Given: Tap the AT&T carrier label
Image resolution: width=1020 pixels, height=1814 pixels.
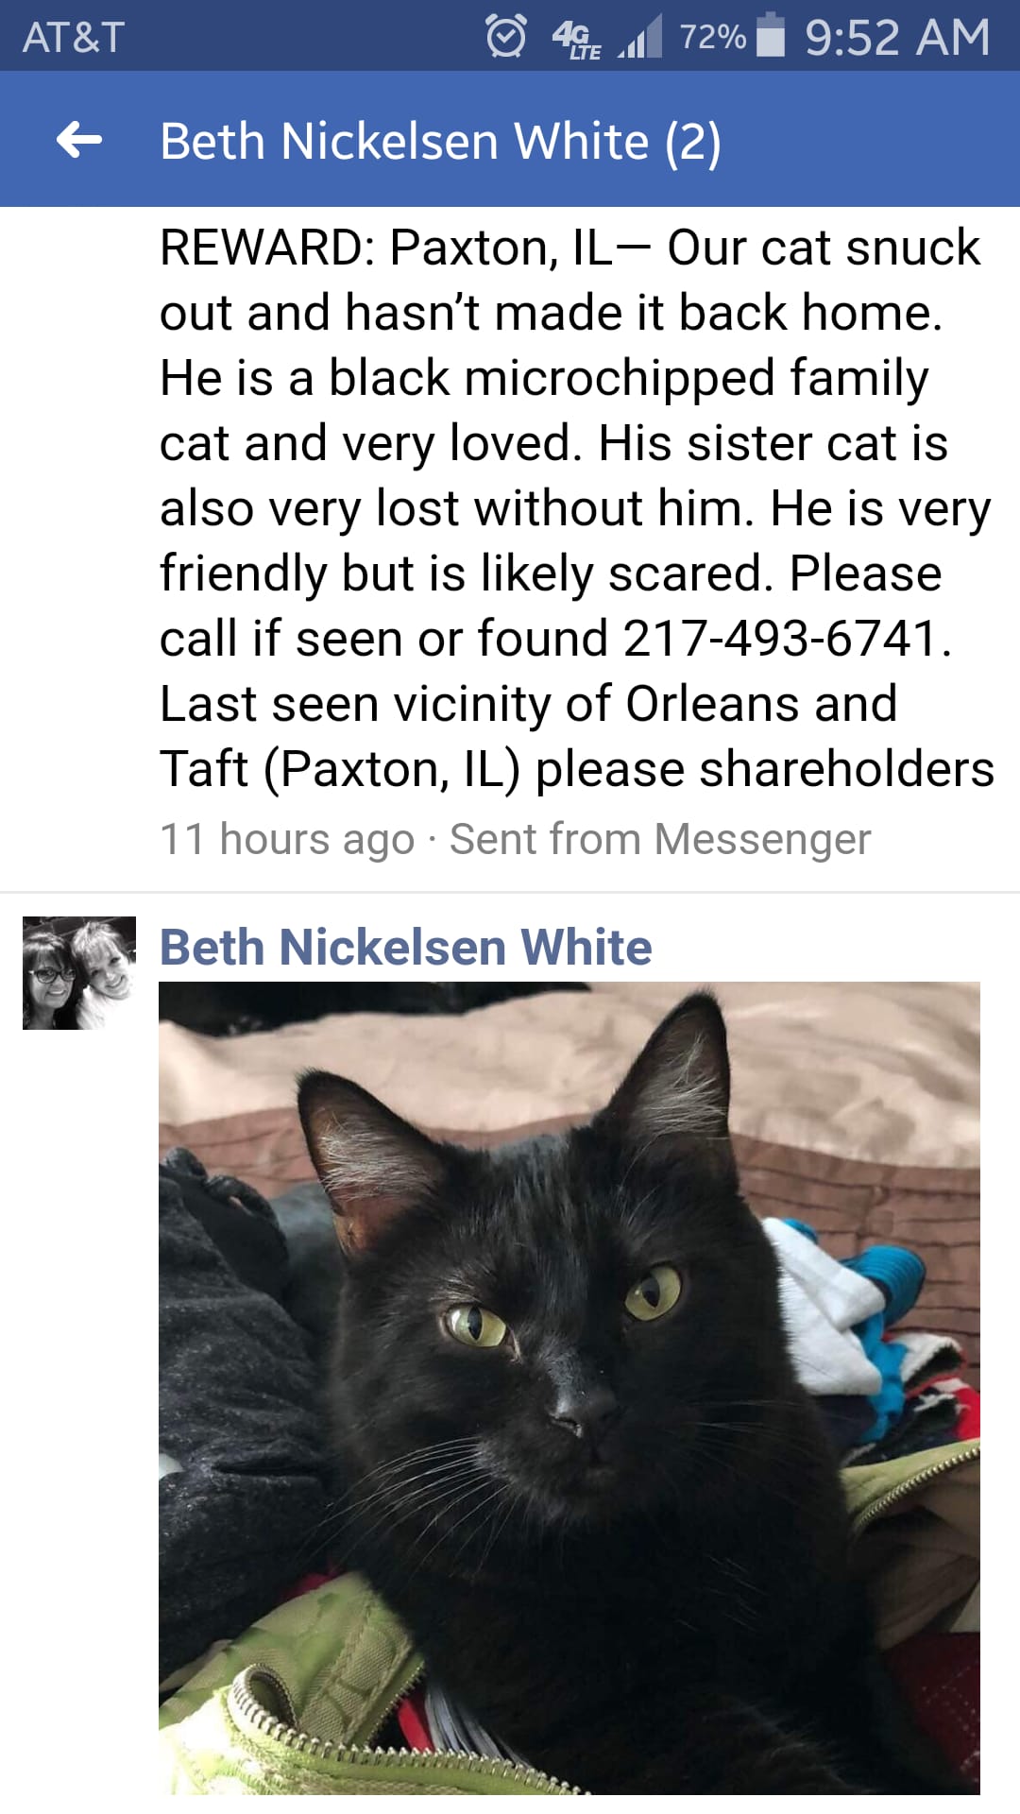Looking at the screenshot, I should [74, 38].
